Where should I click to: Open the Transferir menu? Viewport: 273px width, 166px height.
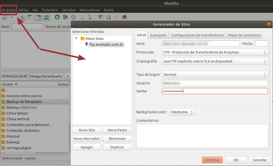click(50, 10)
